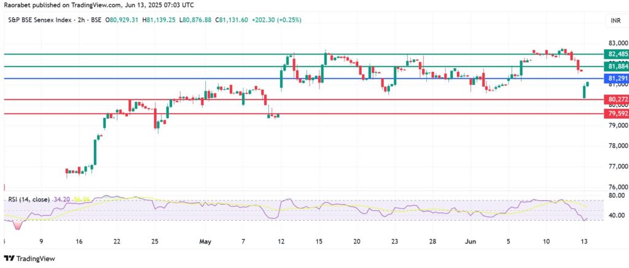629x268 pixels.
Task: Click the S&P BSE Sensex Index title
Action: point(41,20)
